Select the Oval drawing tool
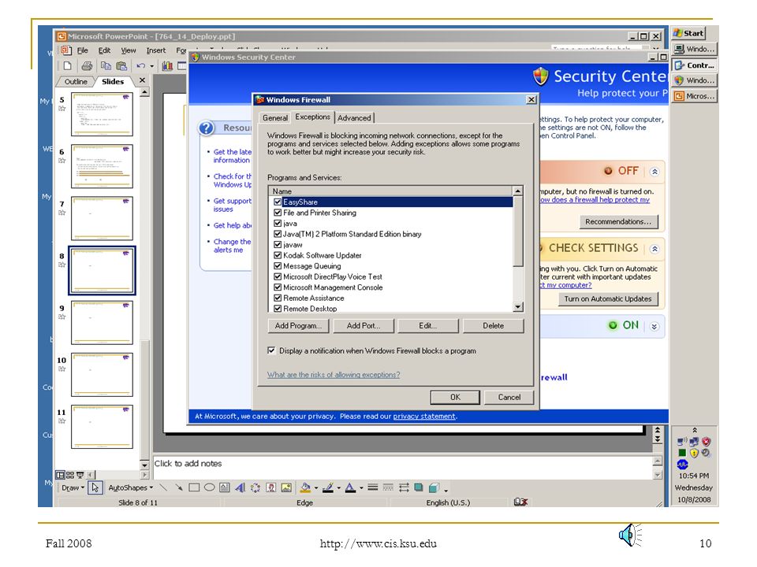Viewport: 757px width, 567px height. point(209,487)
